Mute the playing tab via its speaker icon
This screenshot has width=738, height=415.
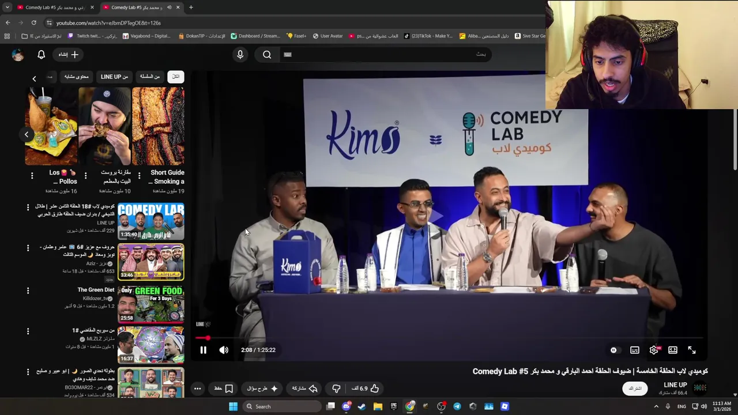169,7
